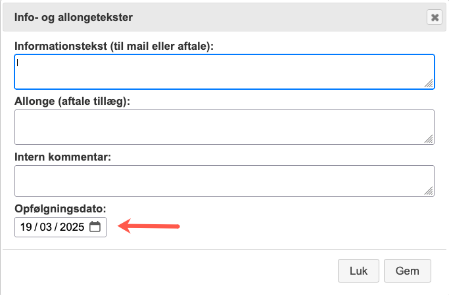Click the Luk button
The height and width of the screenshot is (295, 449).
pyautogui.click(x=358, y=271)
